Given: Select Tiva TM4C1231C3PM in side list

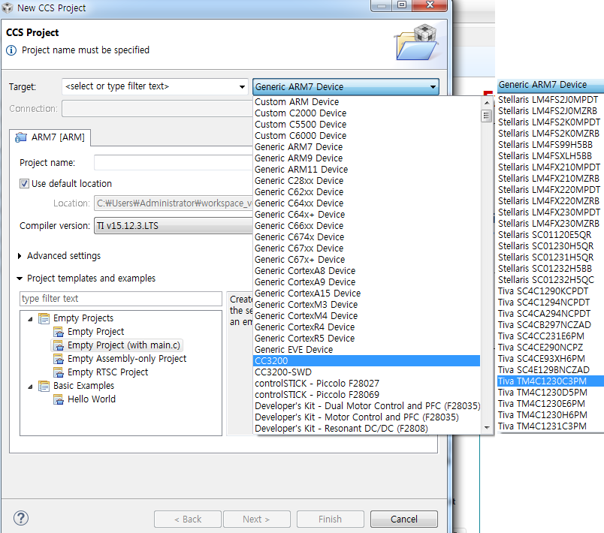Looking at the screenshot, I should tap(542, 426).
